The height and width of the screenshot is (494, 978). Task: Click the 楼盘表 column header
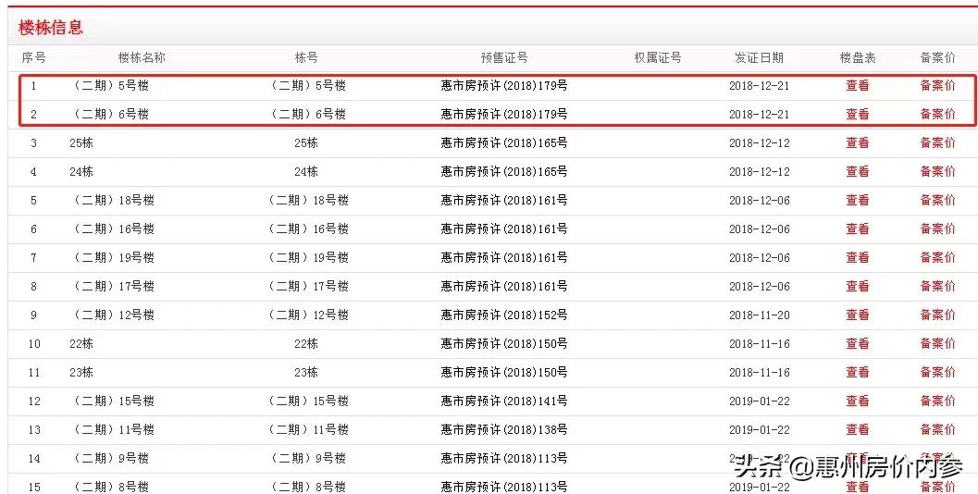point(858,57)
